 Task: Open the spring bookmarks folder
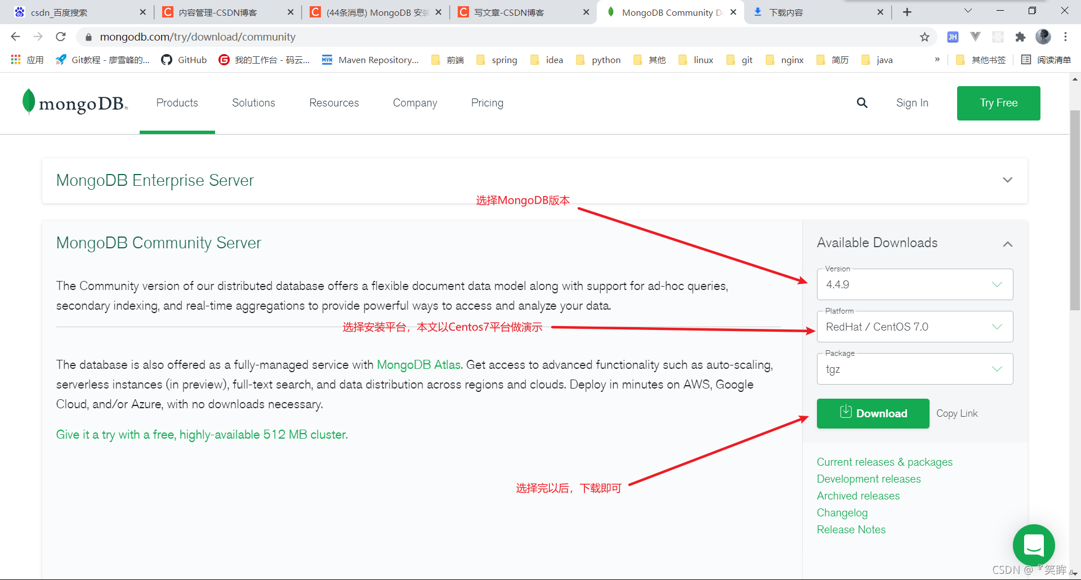[497, 60]
